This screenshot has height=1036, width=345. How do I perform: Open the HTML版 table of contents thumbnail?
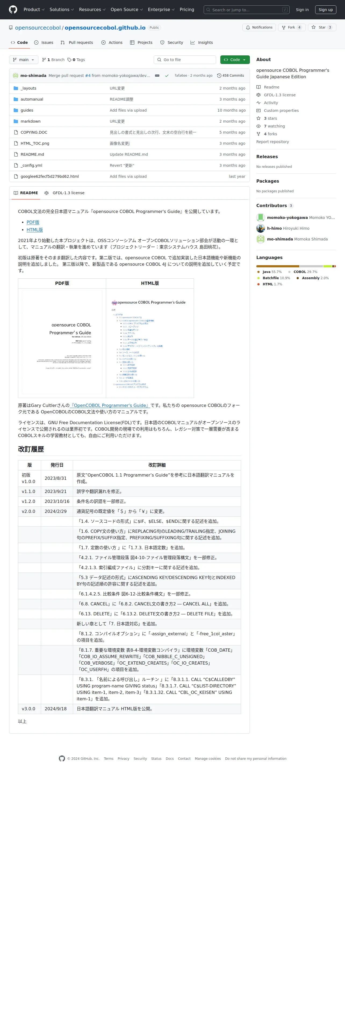click(150, 343)
